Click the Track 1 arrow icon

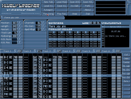tap(15, 51)
